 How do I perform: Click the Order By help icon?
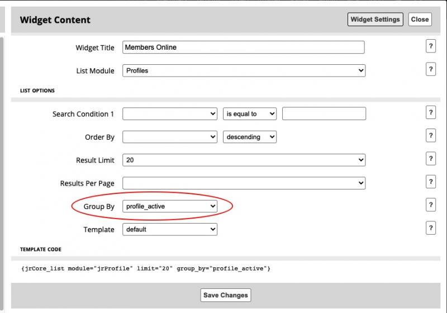(430, 136)
